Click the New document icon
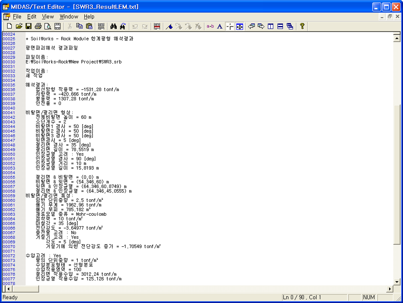Screen dimensions: 403x303 tap(9, 26)
